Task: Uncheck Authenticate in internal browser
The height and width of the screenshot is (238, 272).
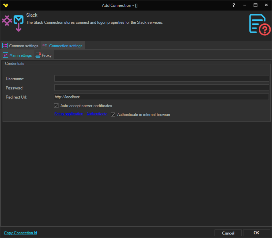Action: (x=113, y=115)
